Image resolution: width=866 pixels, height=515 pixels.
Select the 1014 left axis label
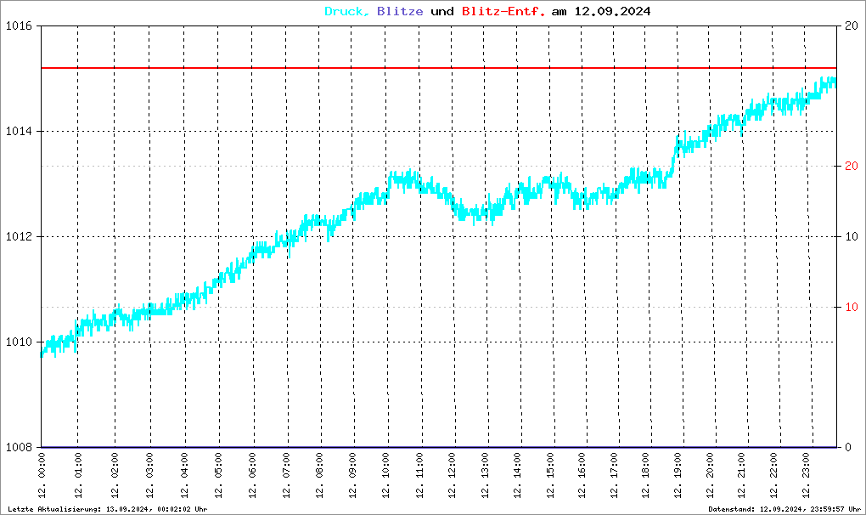(19, 132)
